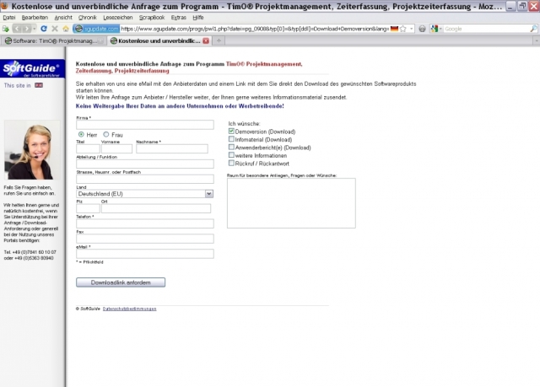Screen dimensions: 540x387
Task: Restore down the Firefox window
Action: pyautogui.click(x=522, y=6)
